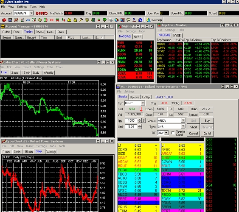
Task: Click the green spreadsheet toolbar icon
Action: tap(93, 20)
